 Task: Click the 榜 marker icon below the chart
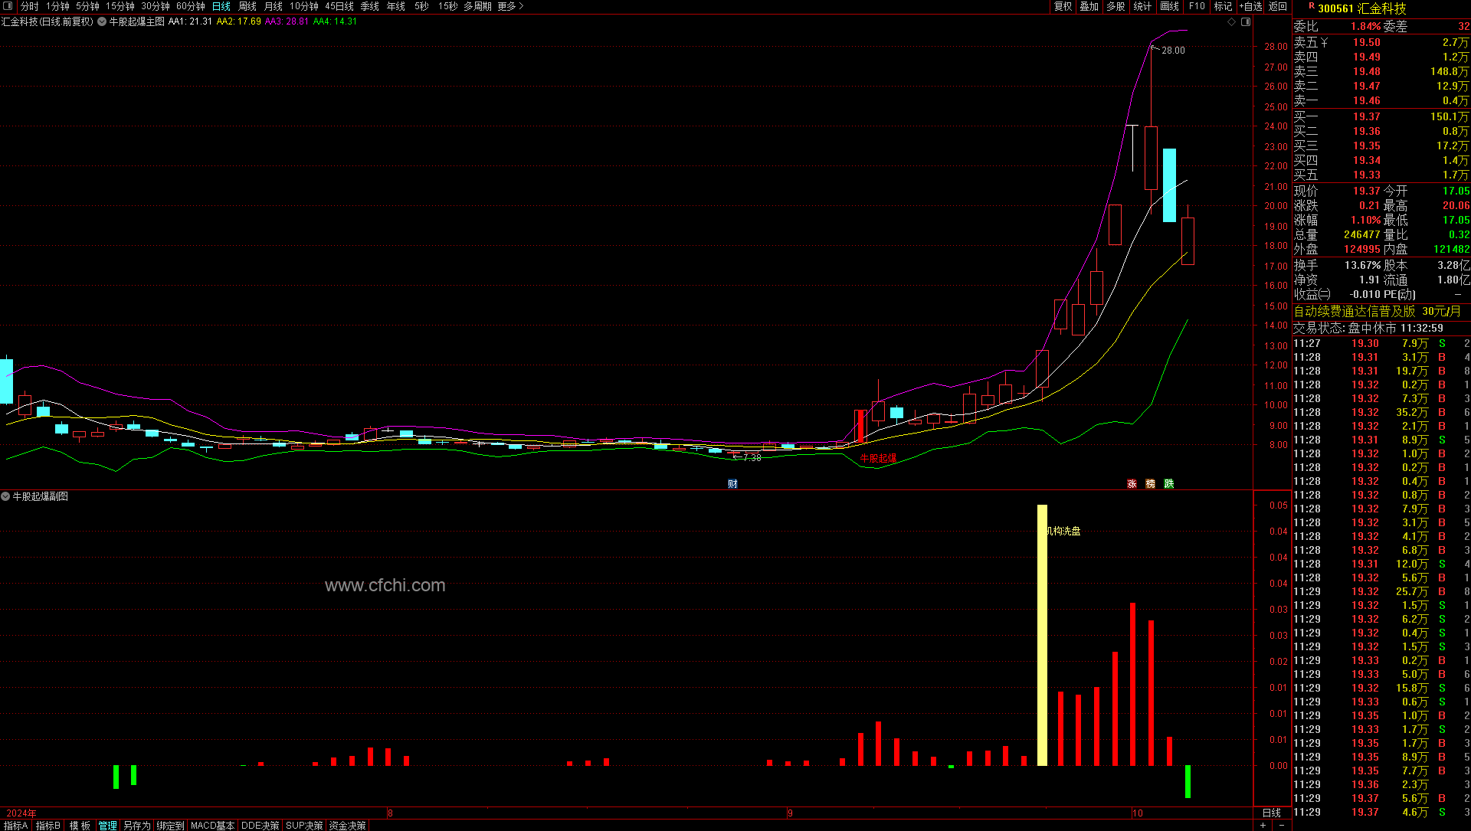pyautogui.click(x=1150, y=484)
